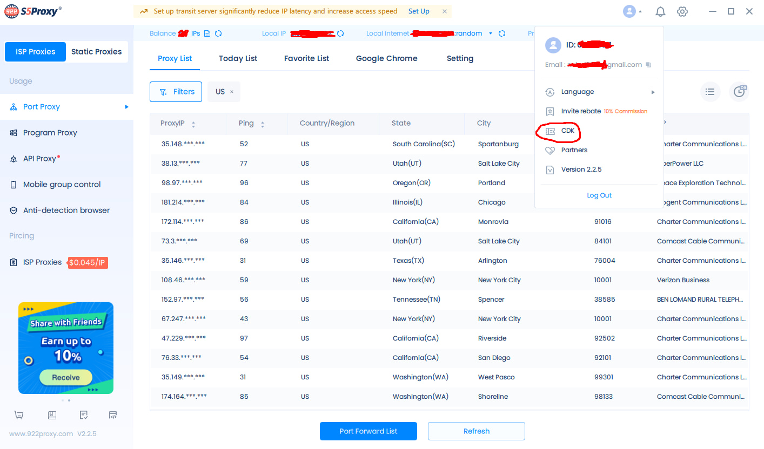Switch to the Favorite List tab
Image resolution: width=764 pixels, height=449 pixels.
[306, 58]
